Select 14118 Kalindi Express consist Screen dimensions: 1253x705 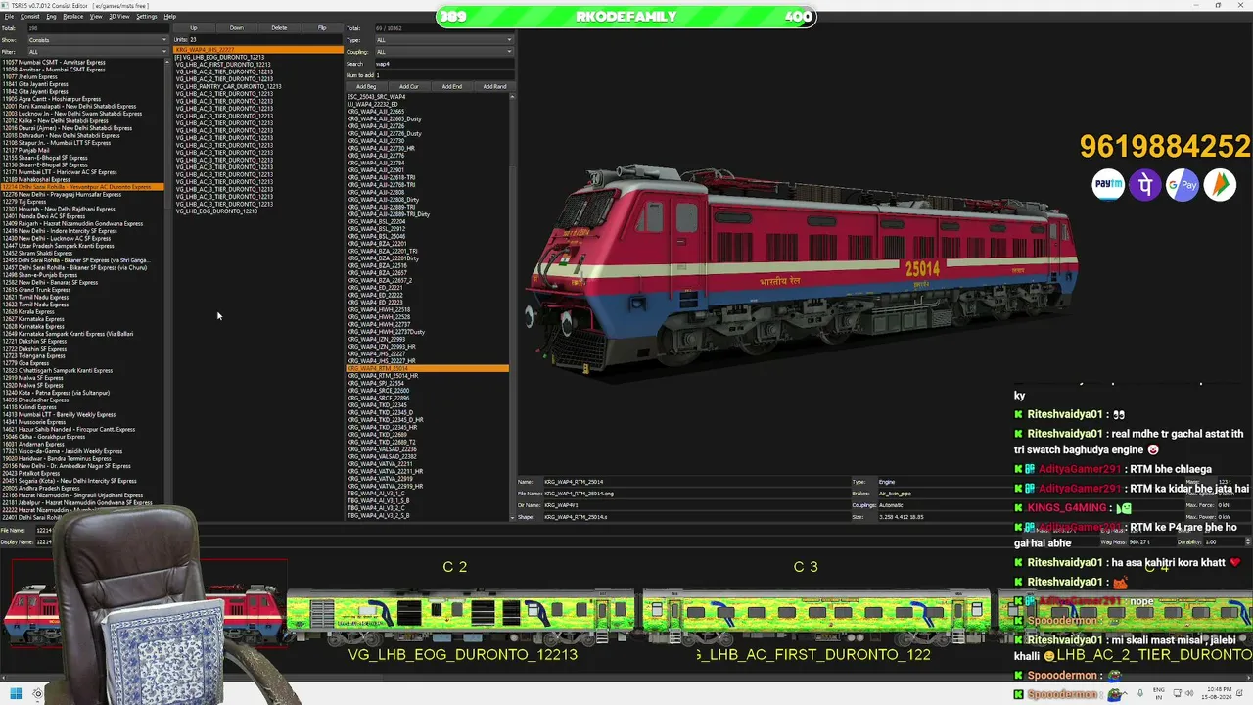84,407
